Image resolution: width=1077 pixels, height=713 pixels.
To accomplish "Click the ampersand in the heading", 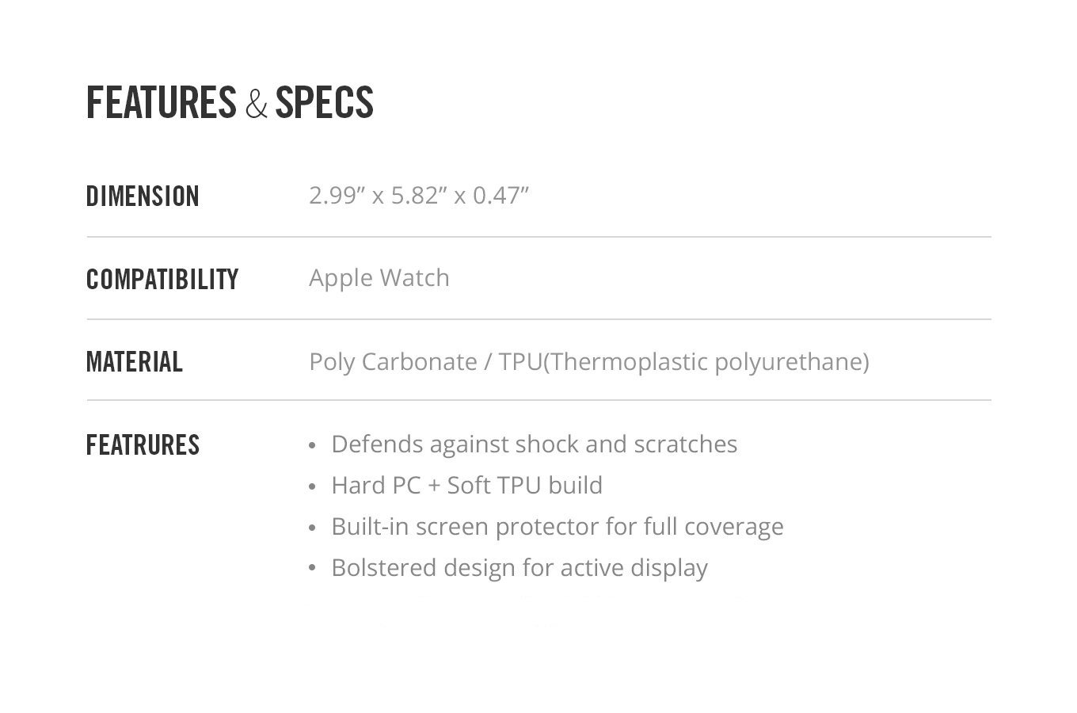I will coord(257,105).
